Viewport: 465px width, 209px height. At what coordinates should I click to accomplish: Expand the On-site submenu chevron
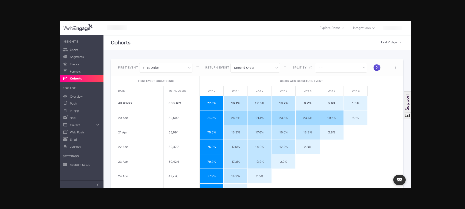tap(98, 125)
